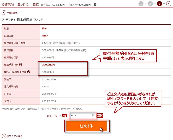
Task: Click the instruction text below the table
Action: coord(42,109)
